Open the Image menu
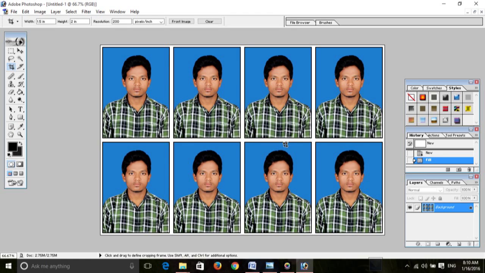The height and width of the screenshot is (273, 485). click(x=40, y=12)
